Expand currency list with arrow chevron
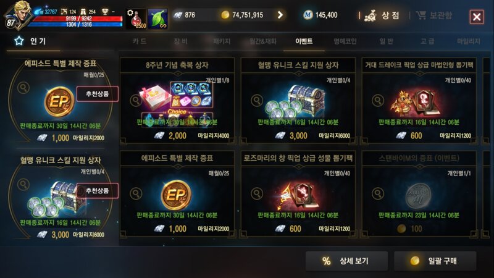The height and width of the screenshot is (278, 494). pyautogui.click(x=280, y=15)
